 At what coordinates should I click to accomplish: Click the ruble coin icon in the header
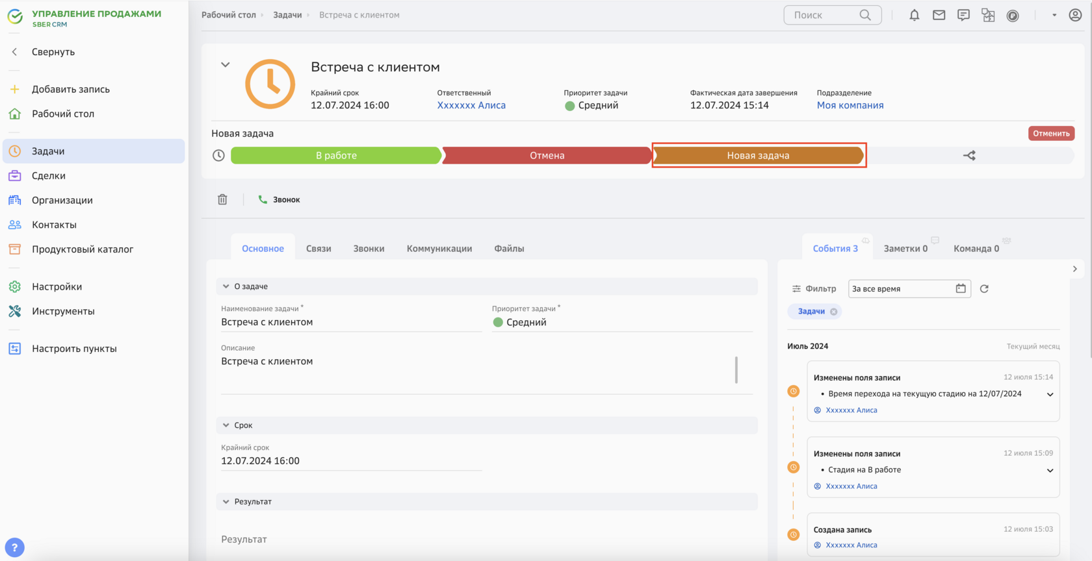1013,16
